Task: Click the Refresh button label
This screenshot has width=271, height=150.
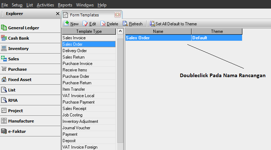Action: 136,24
